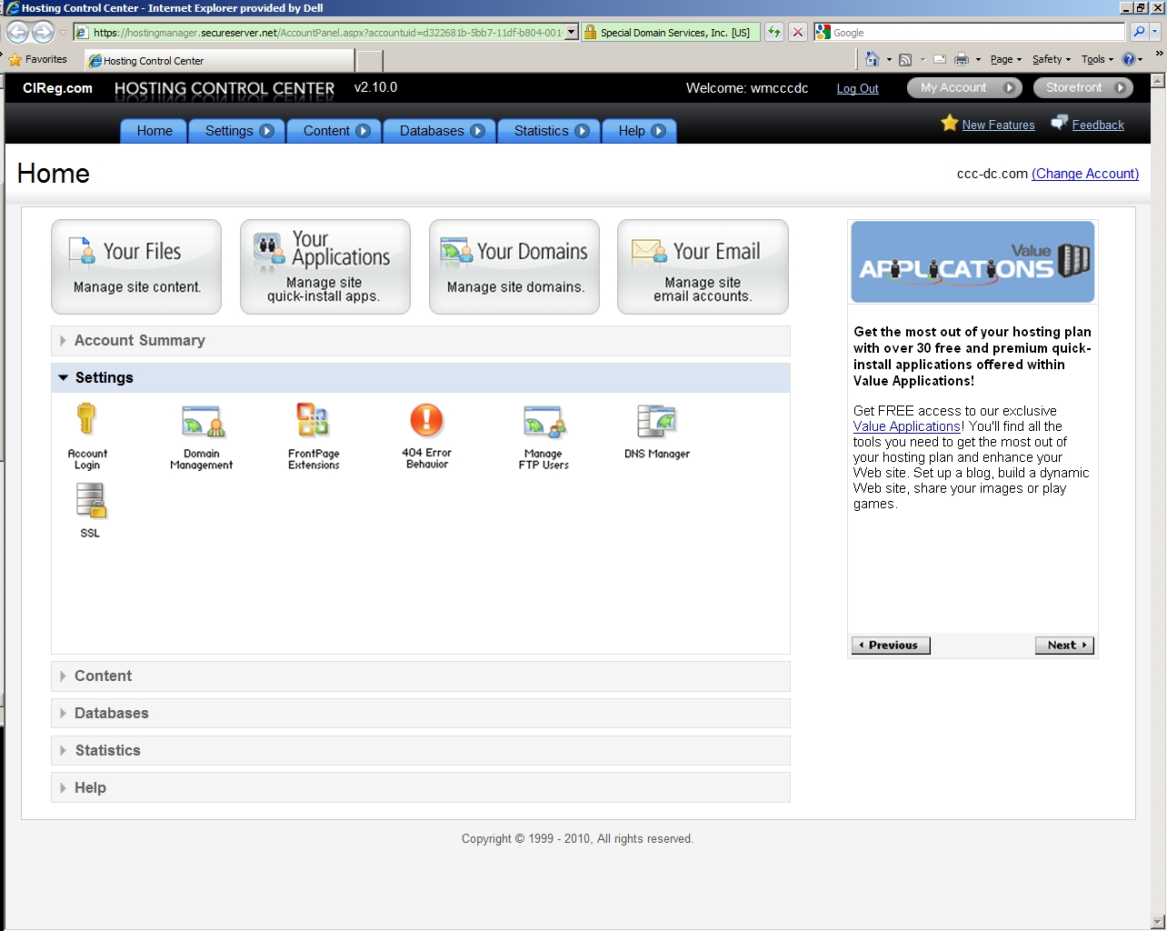Expand the Databases section
The width and height of the screenshot is (1167, 931).
pyautogui.click(x=420, y=714)
